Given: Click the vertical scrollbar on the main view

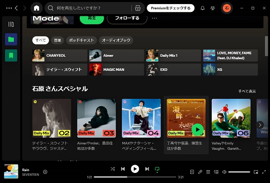Looking at the screenshot, I should coord(266,46).
